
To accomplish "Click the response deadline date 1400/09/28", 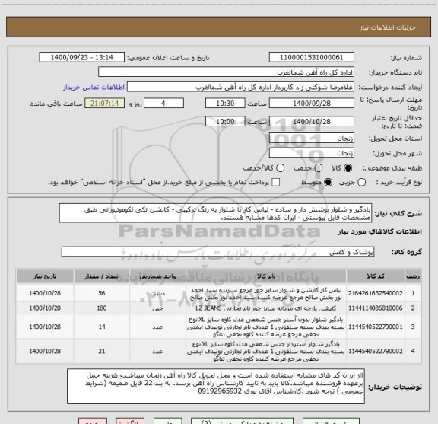I will click(x=312, y=104).
